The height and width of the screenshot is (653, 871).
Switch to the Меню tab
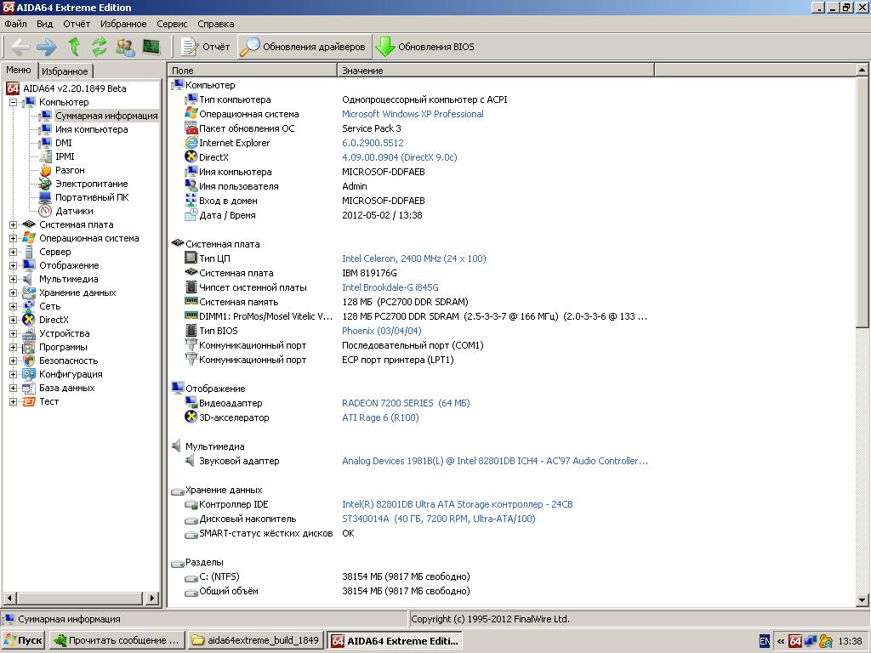coord(19,70)
